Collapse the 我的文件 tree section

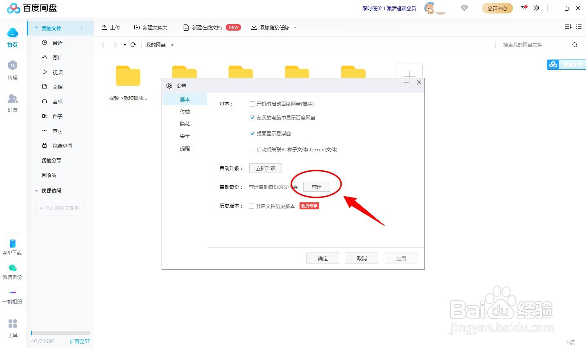click(36, 28)
